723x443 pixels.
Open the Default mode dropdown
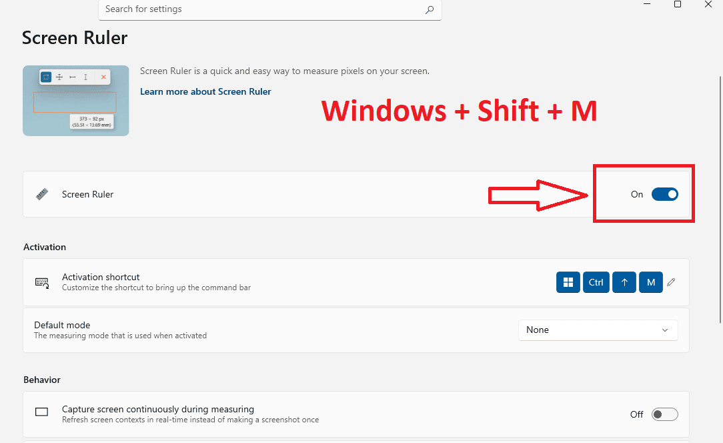pos(598,330)
